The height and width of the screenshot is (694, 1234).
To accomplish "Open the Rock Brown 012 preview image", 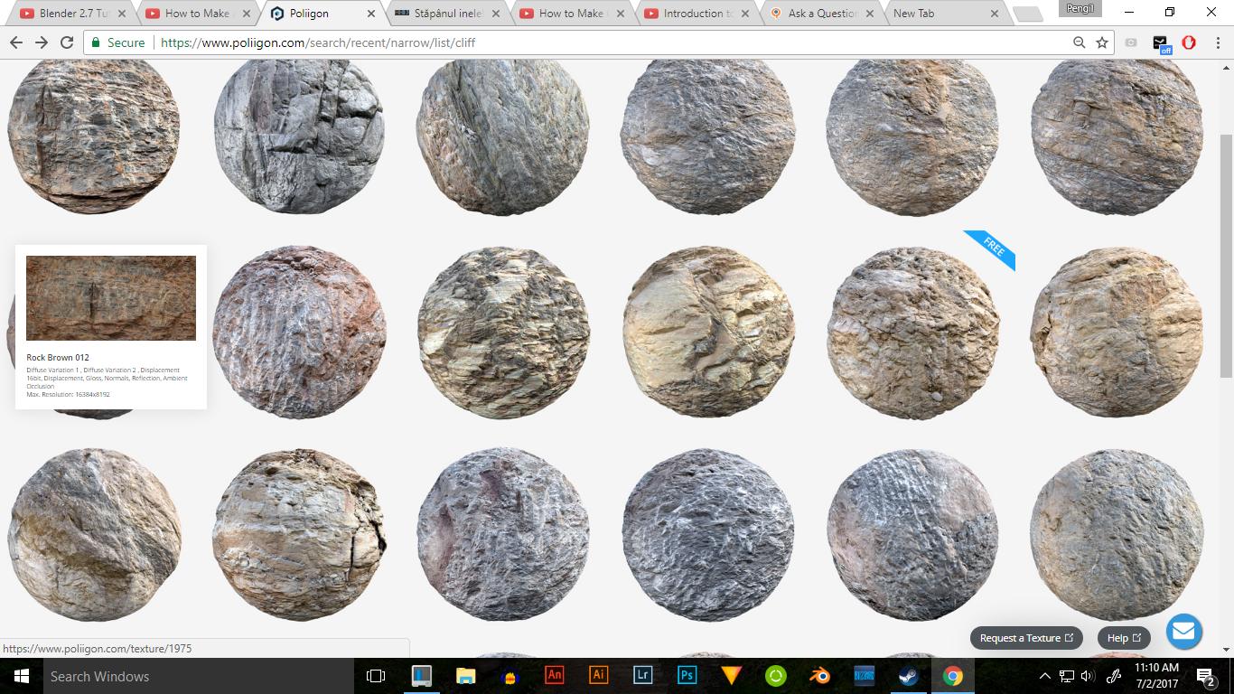I will pyautogui.click(x=111, y=298).
